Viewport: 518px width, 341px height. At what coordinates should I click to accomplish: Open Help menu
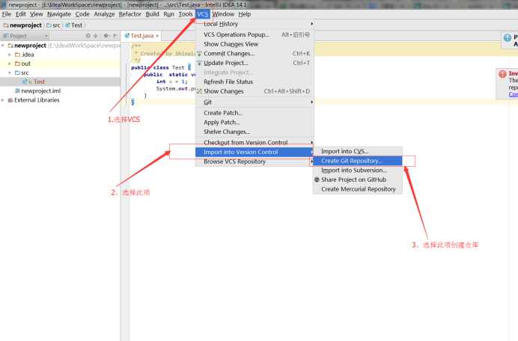(x=245, y=14)
